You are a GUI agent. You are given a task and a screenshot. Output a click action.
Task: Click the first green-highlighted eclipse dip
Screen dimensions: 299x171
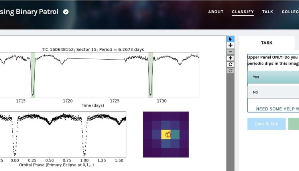pos(33,75)
